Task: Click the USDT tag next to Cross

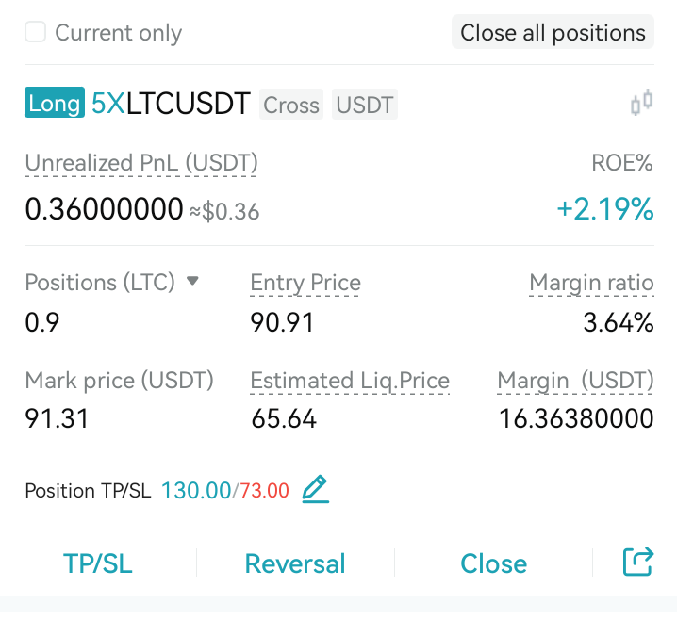Action: point(364,105)
